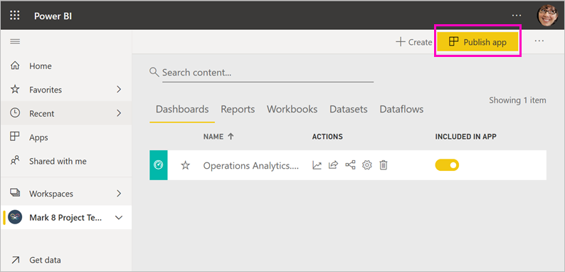Open Apps in the navigation pane

[66, 137]
